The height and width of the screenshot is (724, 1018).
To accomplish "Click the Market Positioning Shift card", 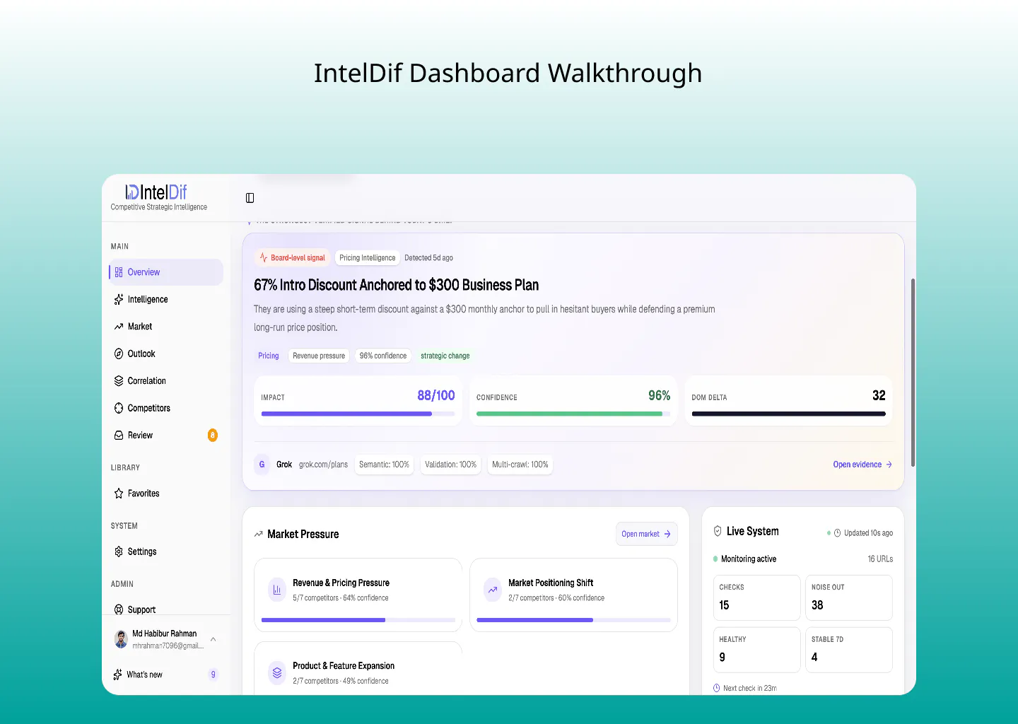I will 573,595.
